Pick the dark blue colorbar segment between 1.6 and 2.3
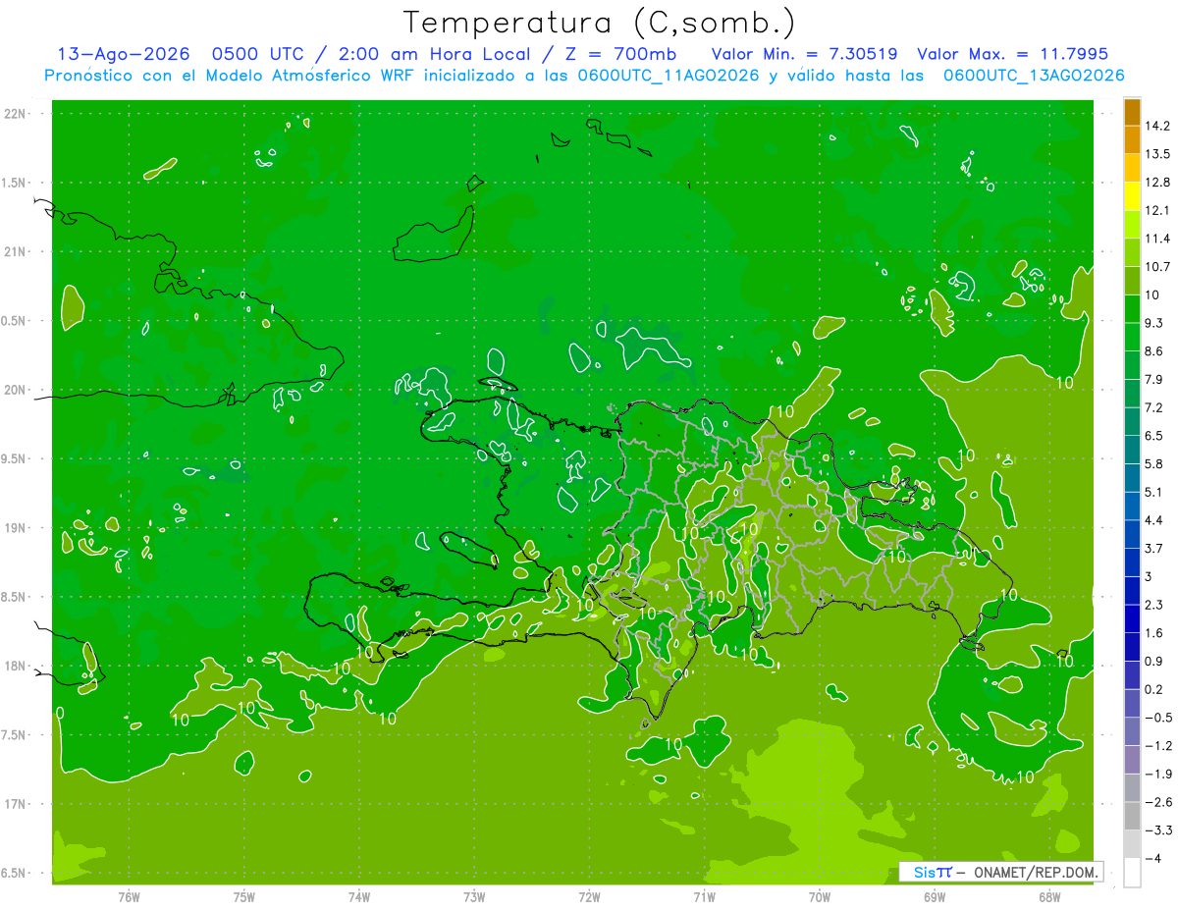 click(1132, 619)
